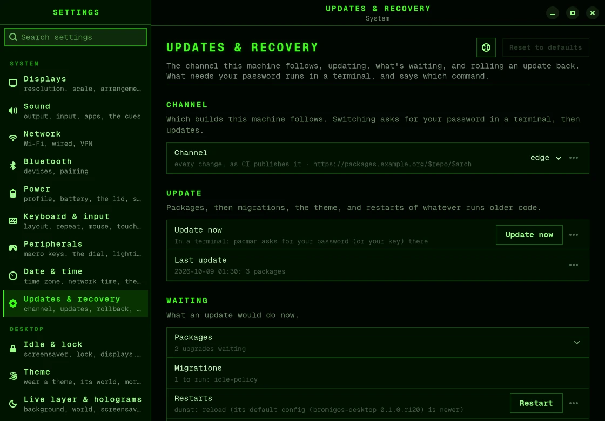The image size is (605, 421).
Task: Open the more options for Restarts row
Action: point(574,403)
